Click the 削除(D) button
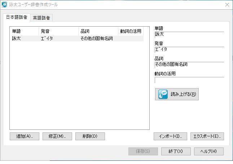Image resolution: width=233 pixels, height=164 pixels. tap(90, 136)
